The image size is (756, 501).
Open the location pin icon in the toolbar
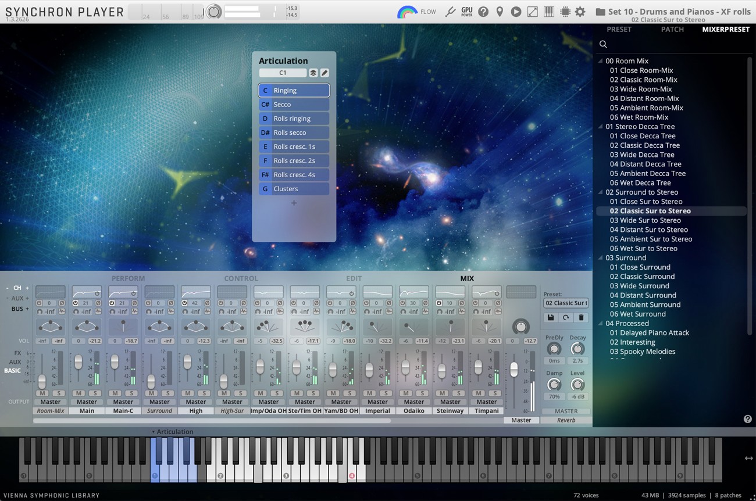(500, 11)
